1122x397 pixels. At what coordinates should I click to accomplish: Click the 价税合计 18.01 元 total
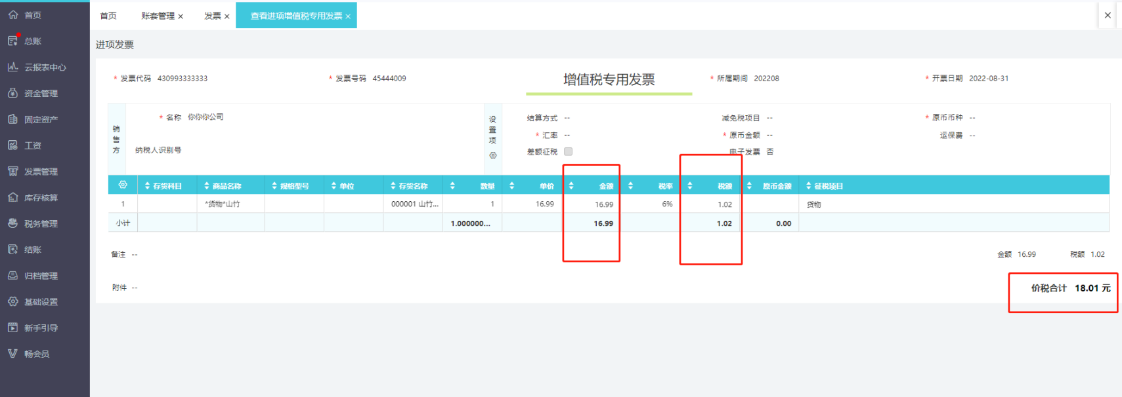(1070, 288)
